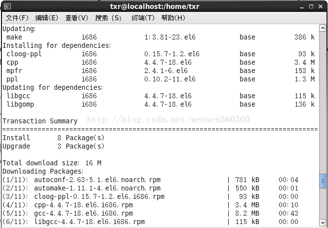The image size is (328, 228).
Task: Click the empty scrollbar track above thumb
Action: pyautogui.click(x=323, y=99)
